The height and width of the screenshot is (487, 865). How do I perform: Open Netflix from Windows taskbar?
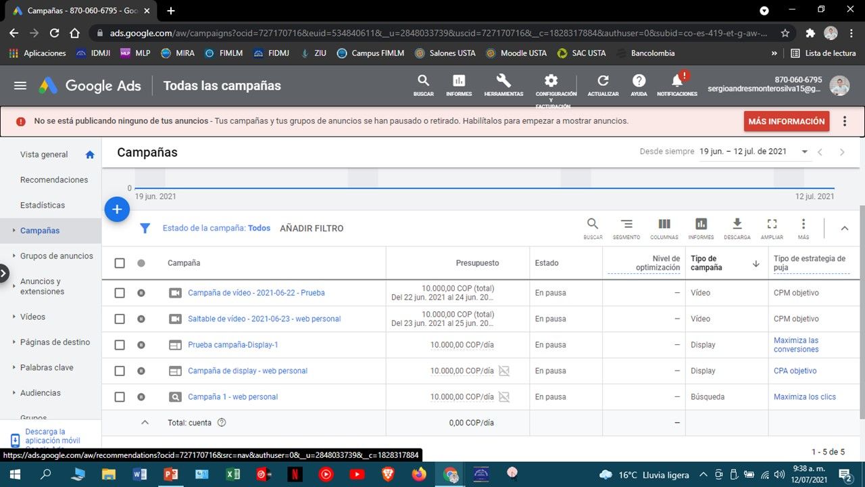(295, 474)
